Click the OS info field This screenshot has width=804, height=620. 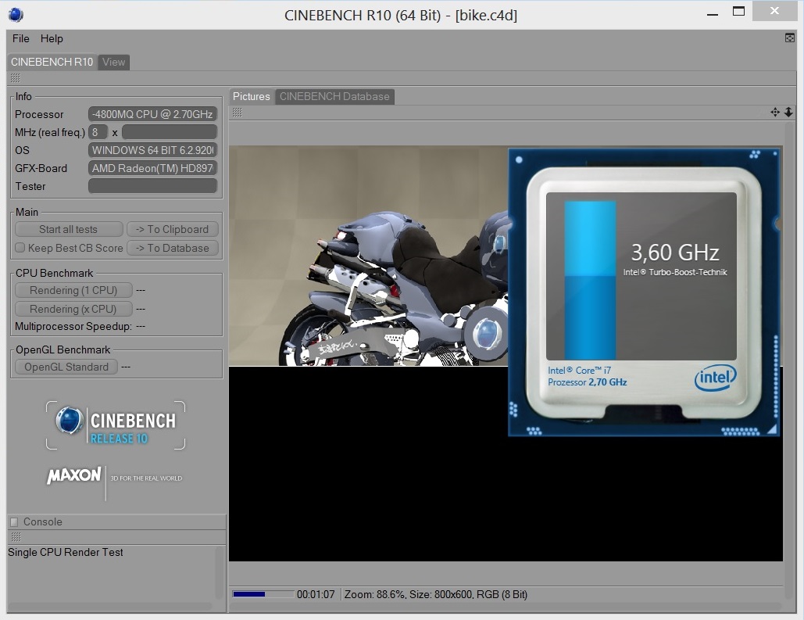(x=153, y=150)
